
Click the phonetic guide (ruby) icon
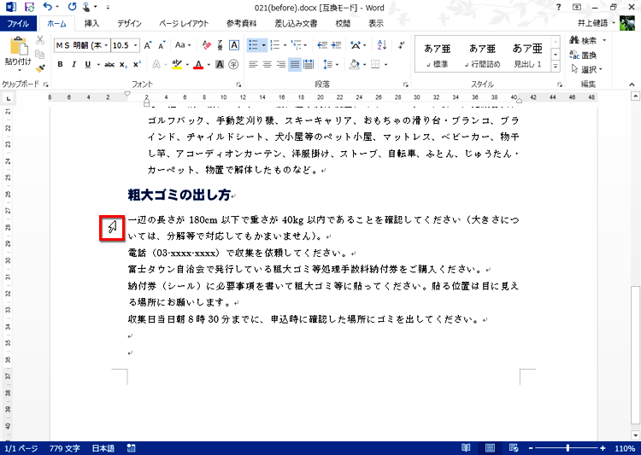(x=221, y=45)
